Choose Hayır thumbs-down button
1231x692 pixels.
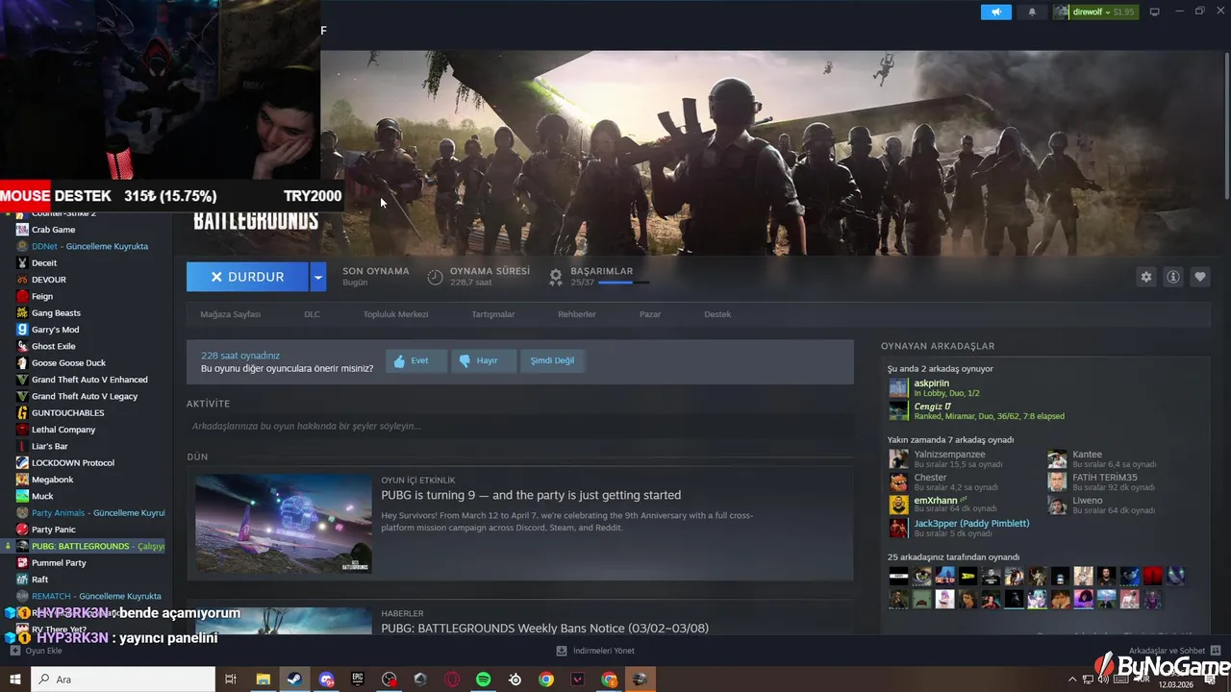(485, 360)
